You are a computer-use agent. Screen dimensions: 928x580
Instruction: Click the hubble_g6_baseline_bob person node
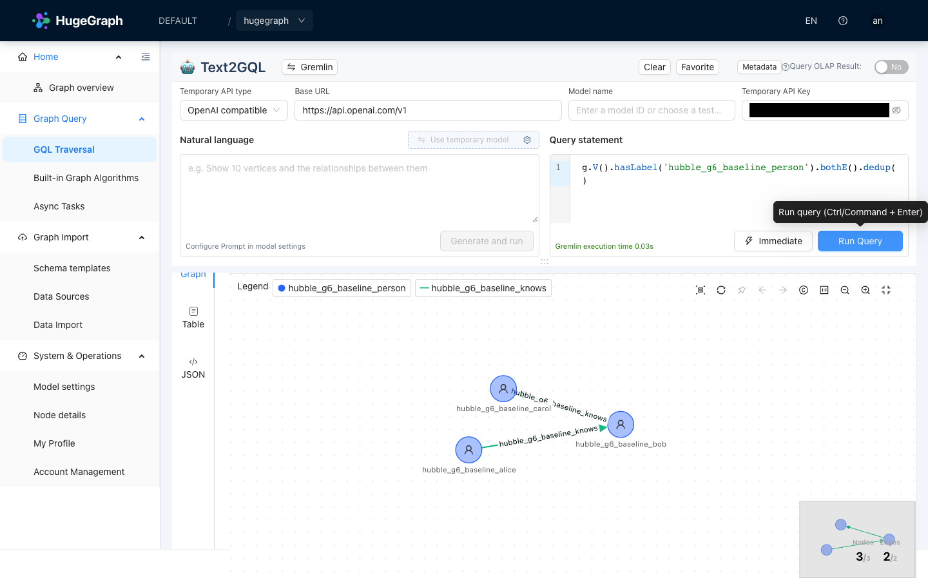(x=621, y=425)
